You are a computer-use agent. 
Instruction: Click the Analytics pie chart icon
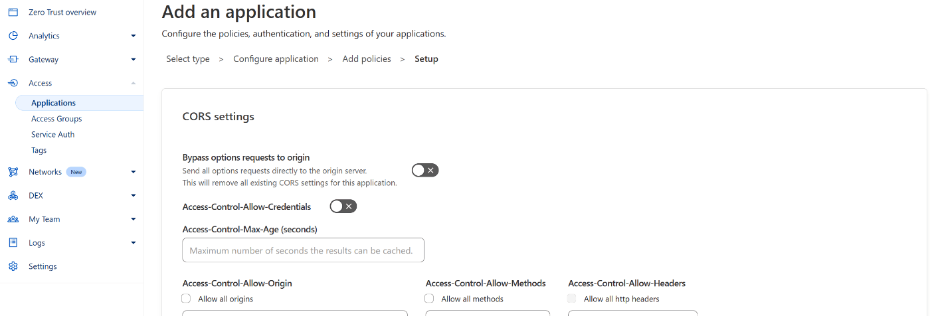click(x=13, y=36)
